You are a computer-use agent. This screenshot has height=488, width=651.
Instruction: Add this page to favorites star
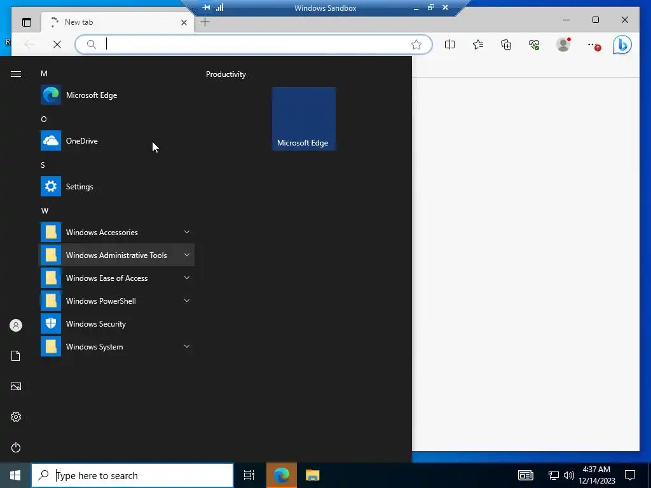[x=416, y=44]
